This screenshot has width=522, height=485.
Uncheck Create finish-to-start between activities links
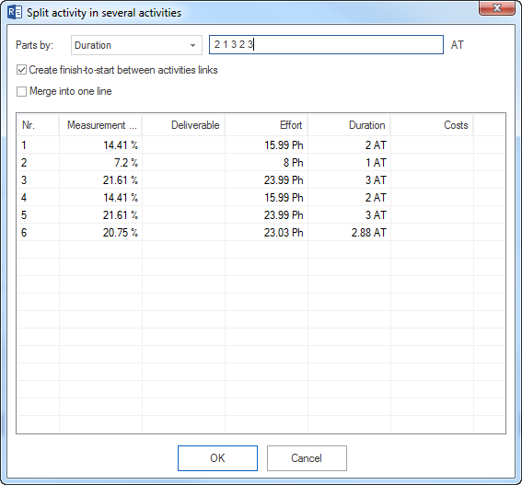pos(22,70)
